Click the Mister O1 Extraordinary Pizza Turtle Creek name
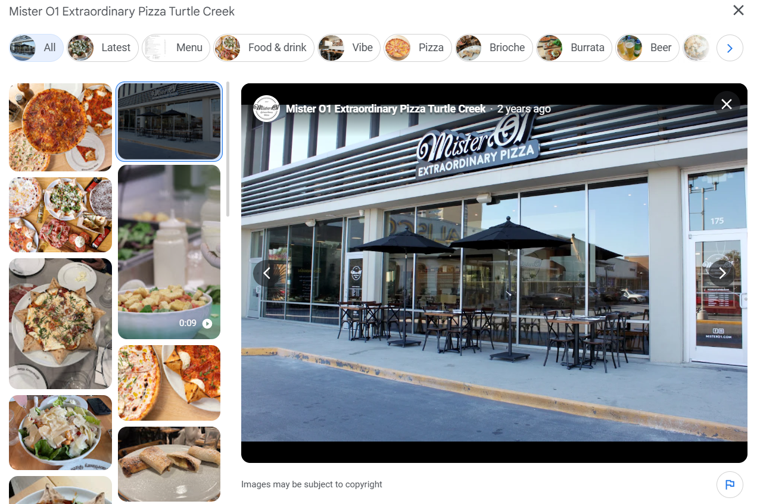This screenshot has width=760, height=504. click(x=385, y=109)
